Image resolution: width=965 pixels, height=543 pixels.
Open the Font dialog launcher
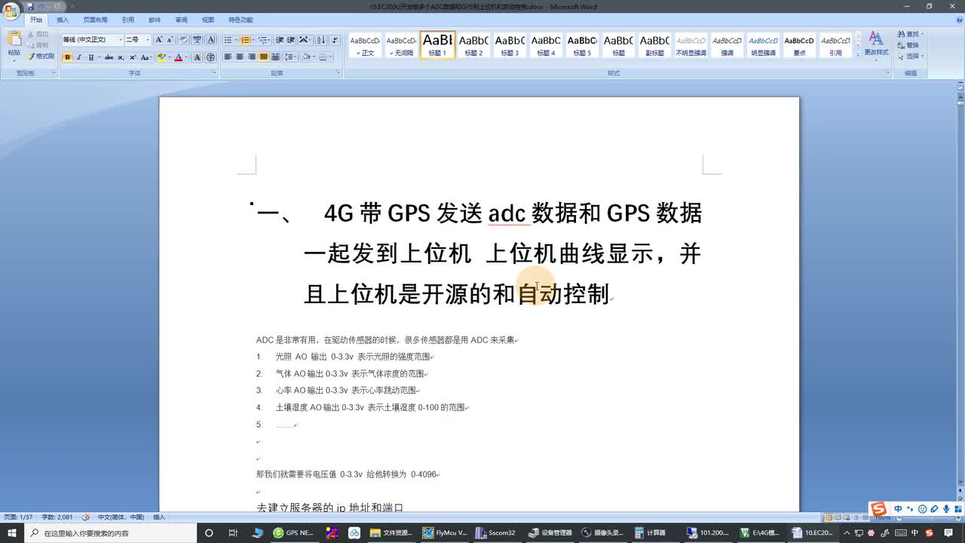coord(215,73)
